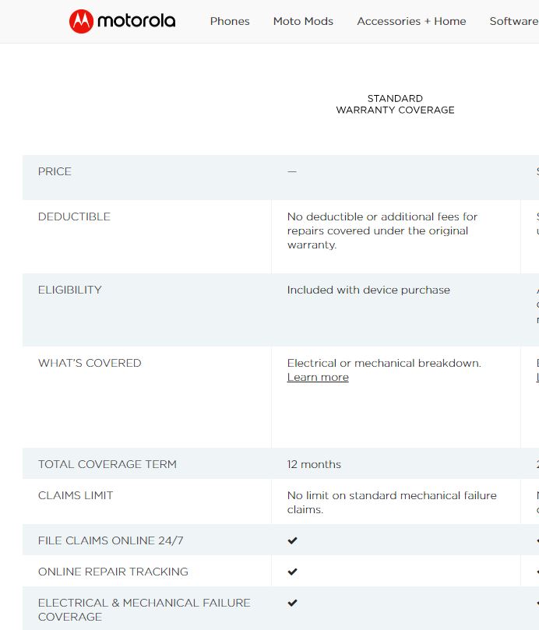The image size is (539, 630).
Task: Open the Software menu item
Action: click(514, 21)
